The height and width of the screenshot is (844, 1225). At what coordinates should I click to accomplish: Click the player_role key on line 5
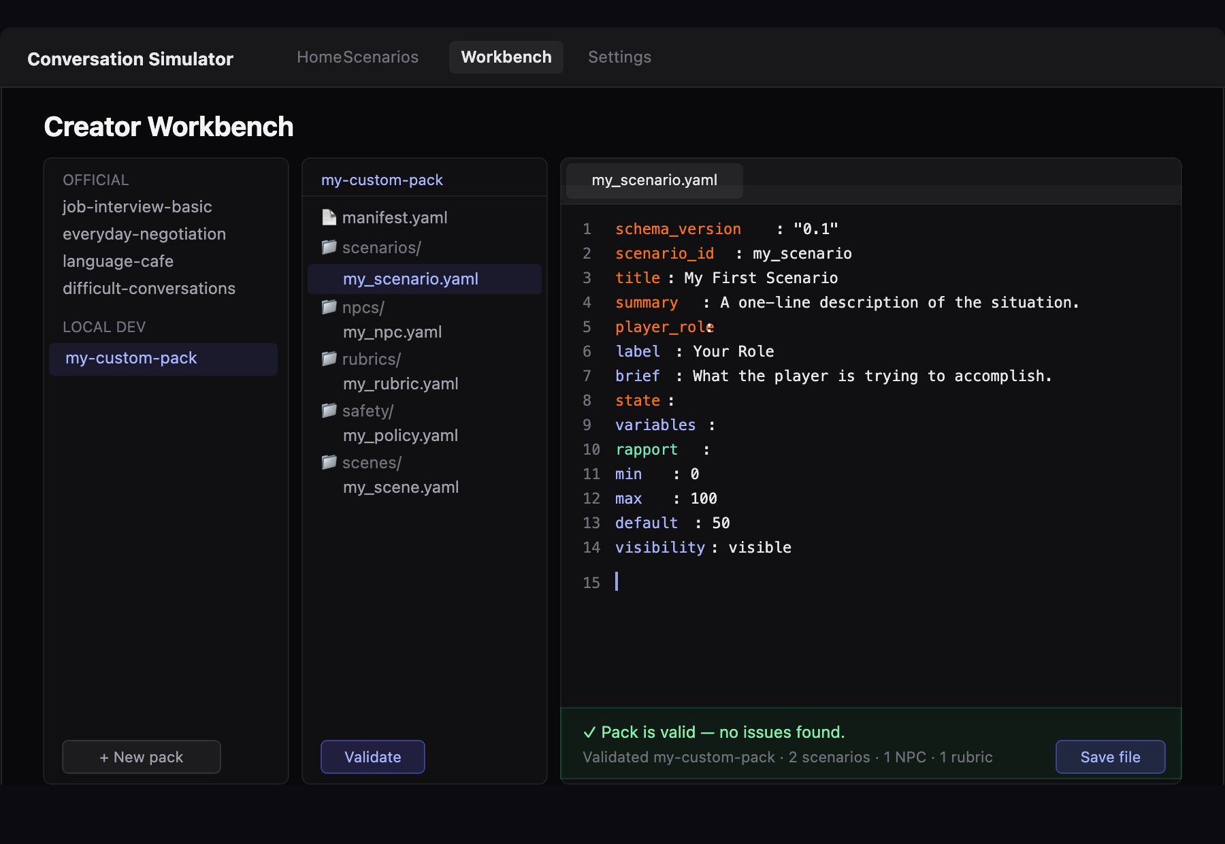[x=664, y=327]
